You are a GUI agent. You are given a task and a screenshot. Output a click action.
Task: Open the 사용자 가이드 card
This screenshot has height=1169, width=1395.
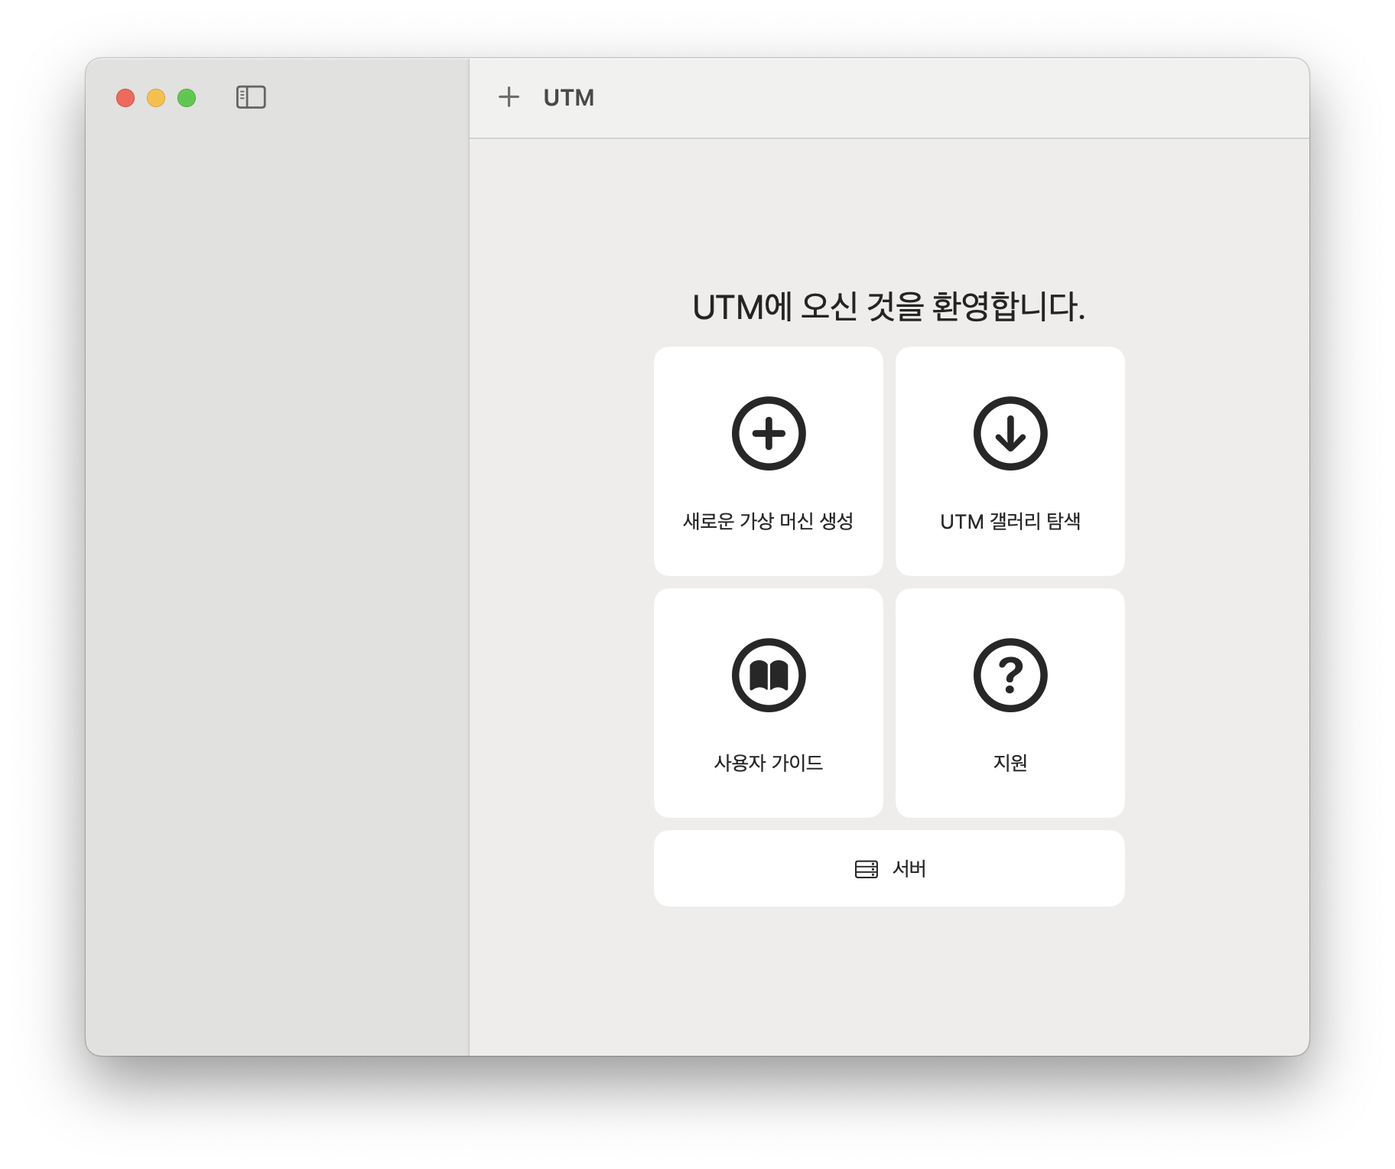click(768, 703)
